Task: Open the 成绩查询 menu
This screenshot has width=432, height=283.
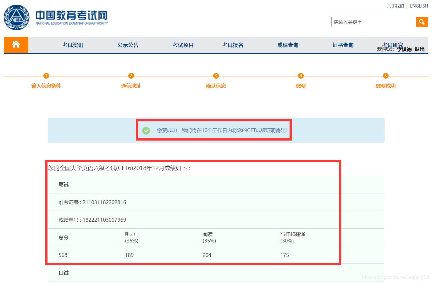Action: [x=288, y=45]
